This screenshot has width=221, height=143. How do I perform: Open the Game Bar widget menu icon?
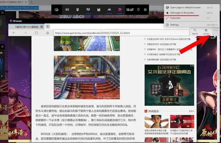(57, 10)
